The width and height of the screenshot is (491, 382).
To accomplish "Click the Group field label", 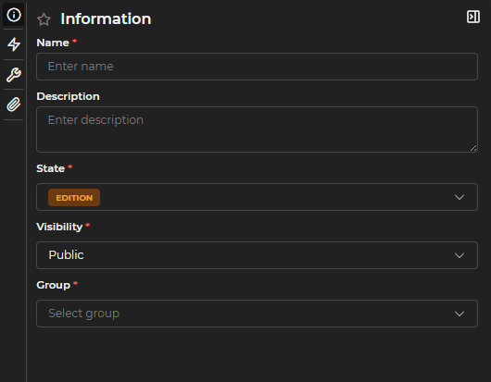I will [x=53, y=285].
